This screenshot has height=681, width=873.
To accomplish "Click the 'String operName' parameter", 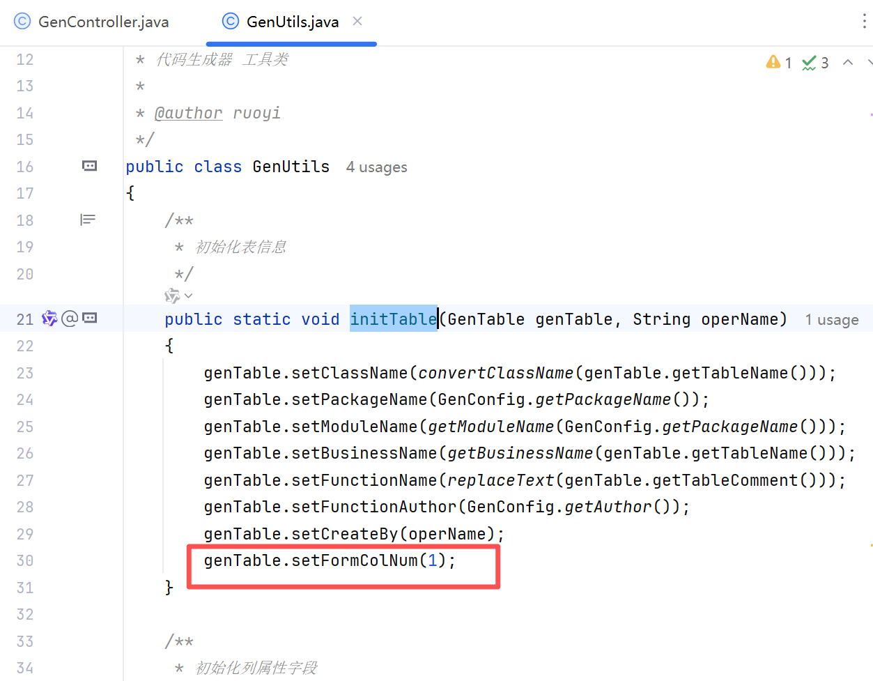I will pyautogui.click(x=705, y=319).
